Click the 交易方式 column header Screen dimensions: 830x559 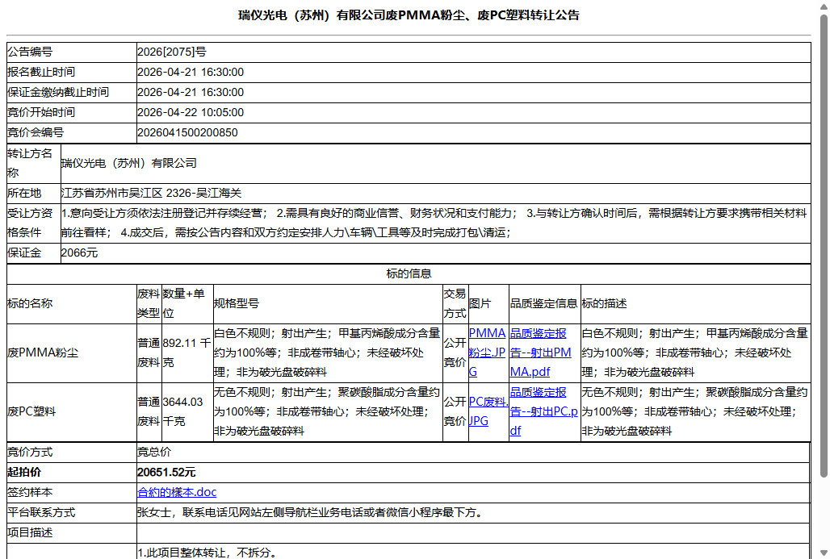455,303
